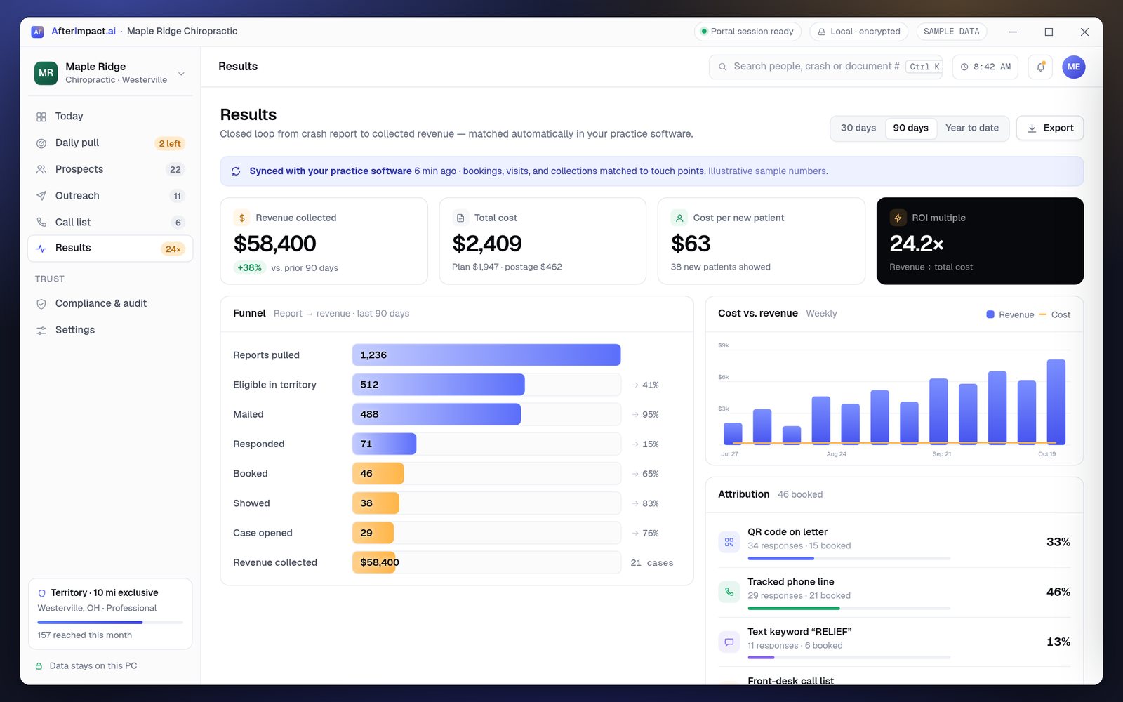The image size is (1123, 702).
Task: Click the QR code attribution icon
Action: click(x=729, y=542)
